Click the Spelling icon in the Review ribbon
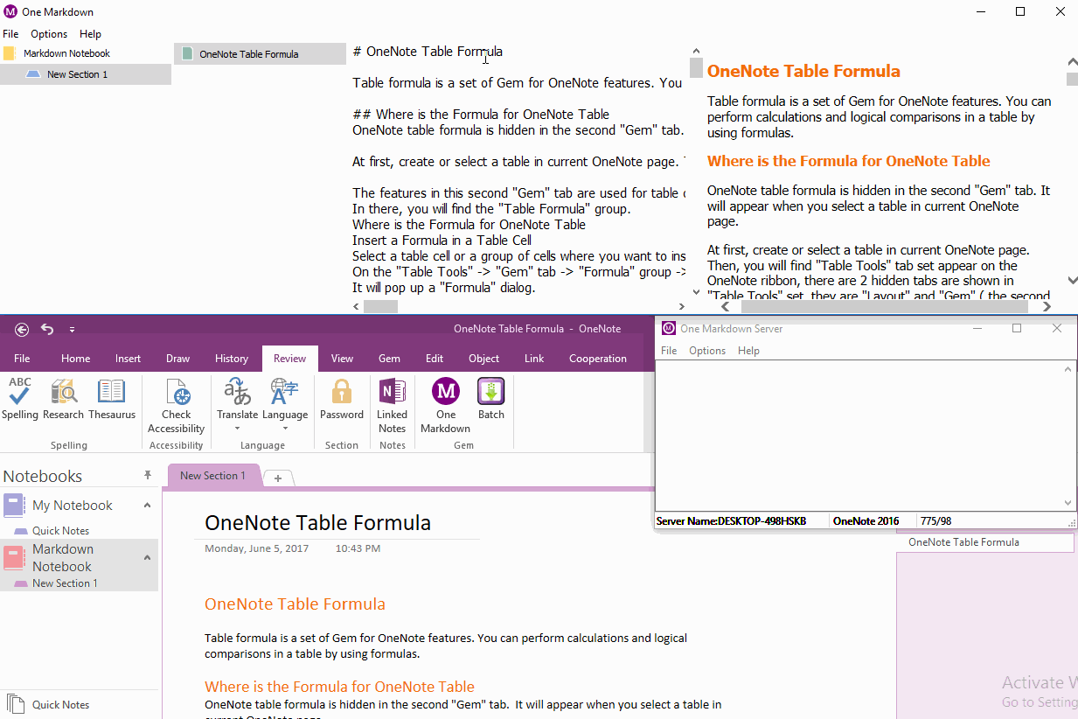Image resolution: width=1078 pixels, height=719 pixels. (19, 391)
